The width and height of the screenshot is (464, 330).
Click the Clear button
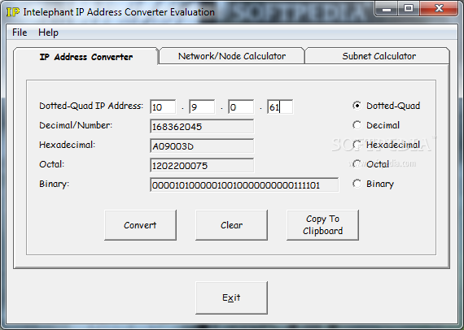[231, 225]
